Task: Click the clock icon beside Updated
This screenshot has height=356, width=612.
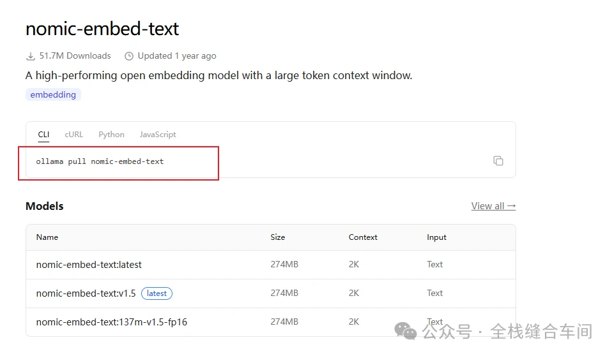Action: (x=129, y=56)
